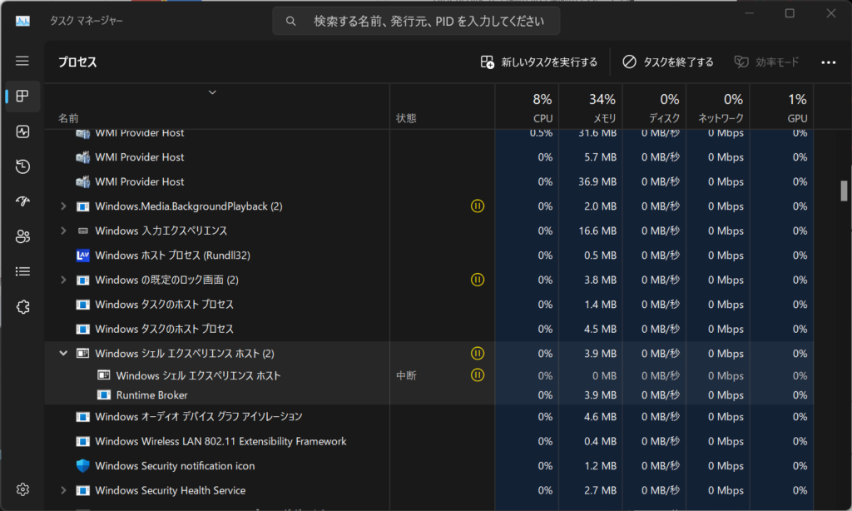The width and height of the screenshot is (852, 511).
Task: Sort by the 状態 column header
Action: [x=443, y=107]
